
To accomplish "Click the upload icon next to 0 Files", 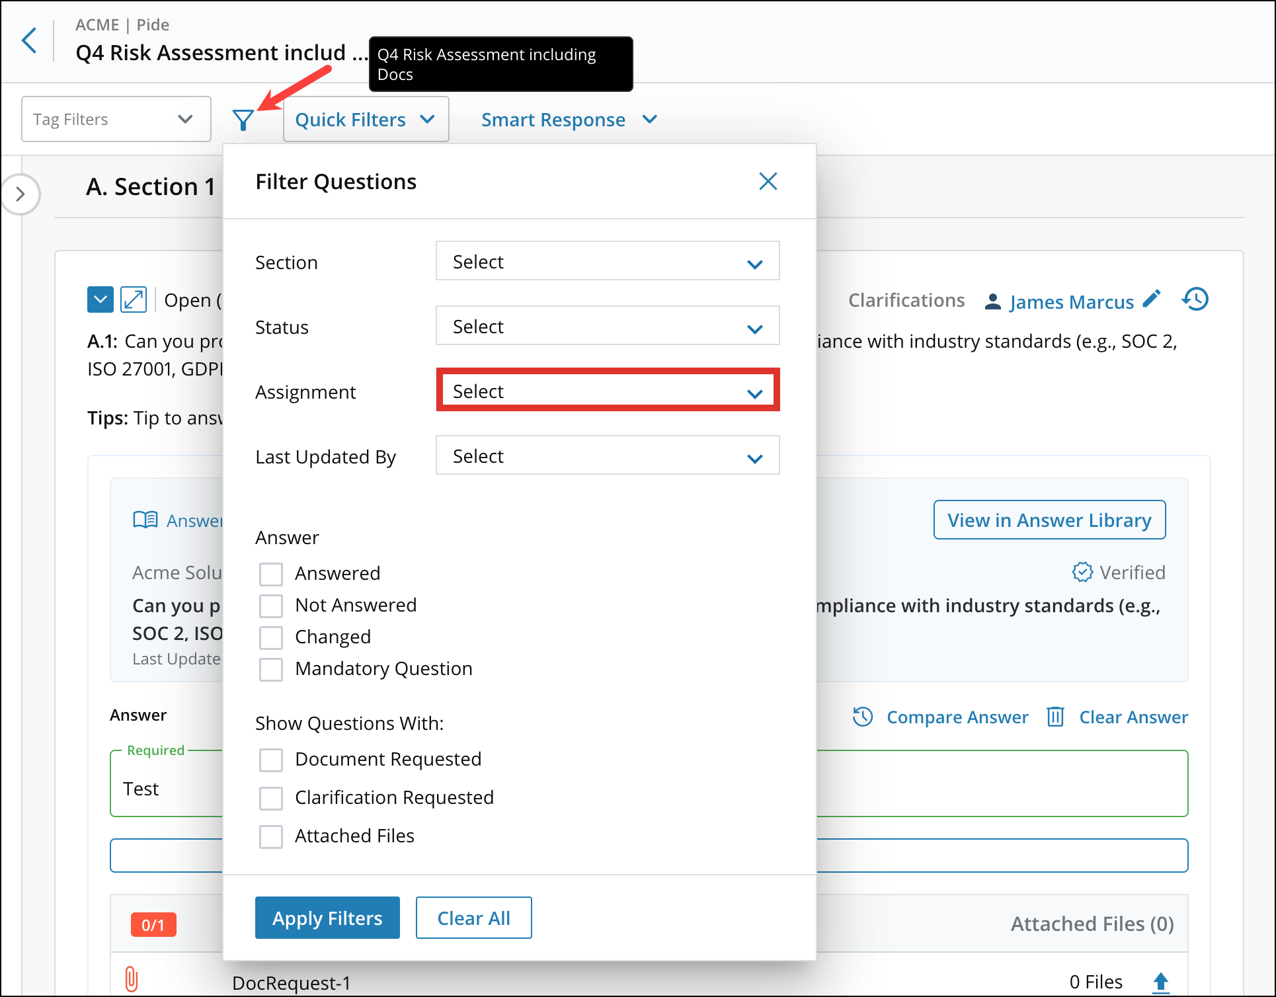I will (1162, 982).
